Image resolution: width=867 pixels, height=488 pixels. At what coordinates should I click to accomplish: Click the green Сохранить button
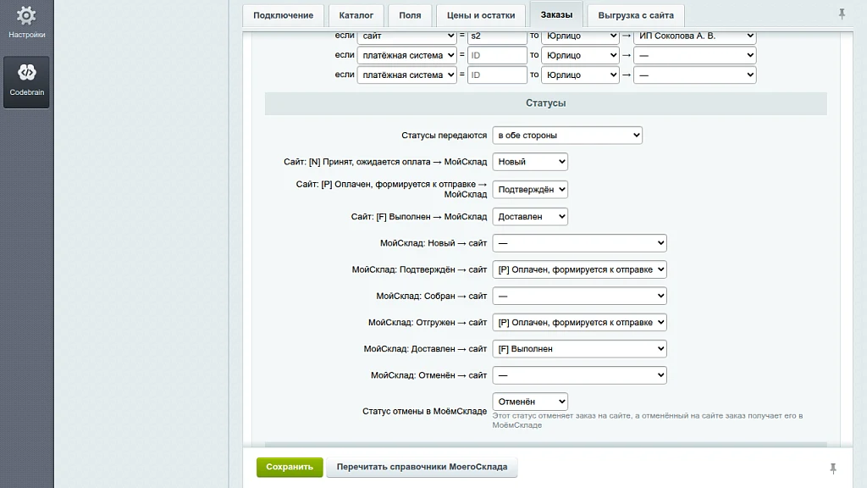[x=290, y=467]
